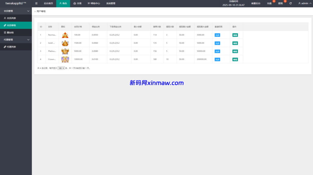Click the 用户等级 breadcrumb
This screenshot has height=175, width=313.
pos(41,11)
